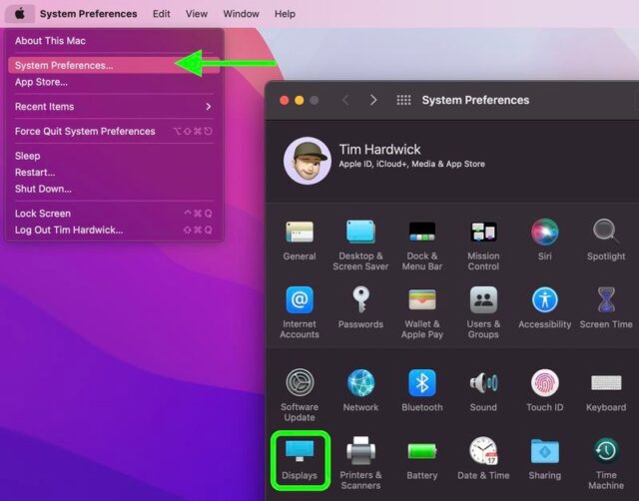The width and height of the screenshot is (639, 501).
Task: Select Lock Screen menu item
Action: click(113, 214)
